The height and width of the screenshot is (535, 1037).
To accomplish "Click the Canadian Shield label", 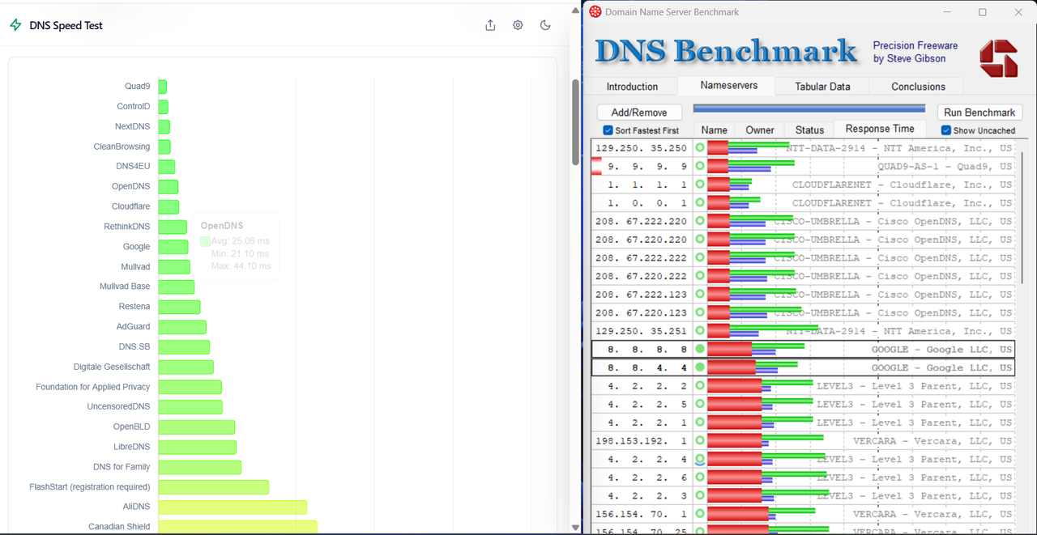I will tap(119, 527).
